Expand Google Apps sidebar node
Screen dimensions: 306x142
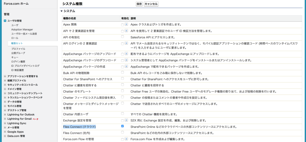[5, 132]
